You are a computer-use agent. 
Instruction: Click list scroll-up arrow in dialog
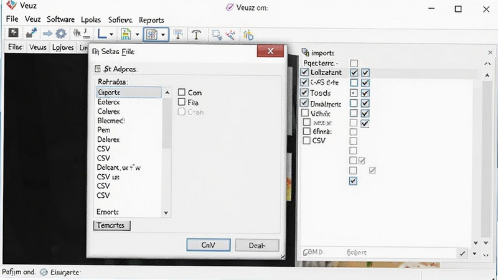click(167, 93)
